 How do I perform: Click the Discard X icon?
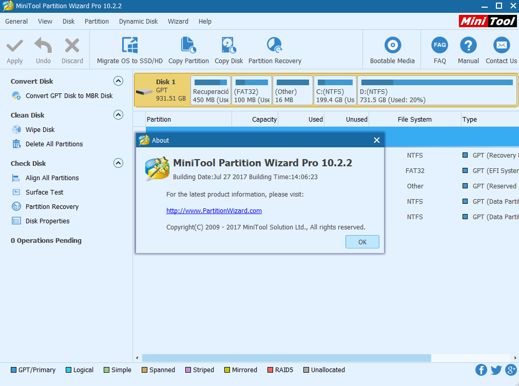point(72,46)
